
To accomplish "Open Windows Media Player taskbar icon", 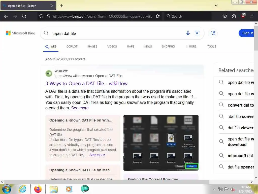I will [69, 189].
